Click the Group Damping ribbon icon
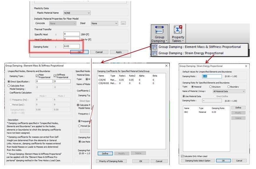The height and width of the screenshot is (169, 256). [159, 30]
